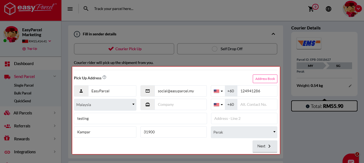This screenshot has height=163, width=364.
Task: Click the EasyParcel logo
Action: coord(31,9)
